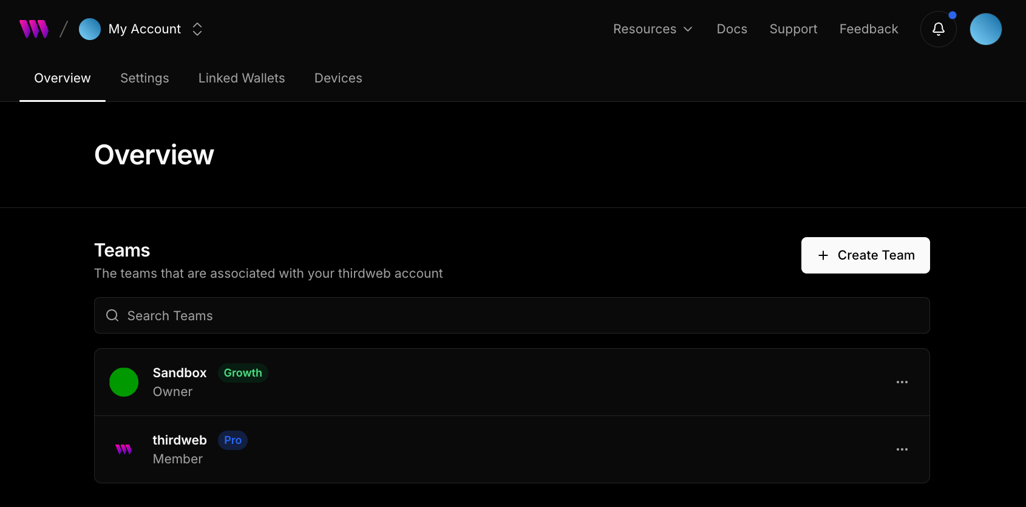Open thirdweb team more options menu

click(902, 449)
